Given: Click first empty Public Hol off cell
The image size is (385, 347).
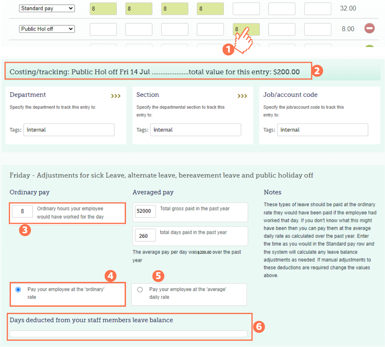Looking at the screenshot, I should tap(103, 29).
